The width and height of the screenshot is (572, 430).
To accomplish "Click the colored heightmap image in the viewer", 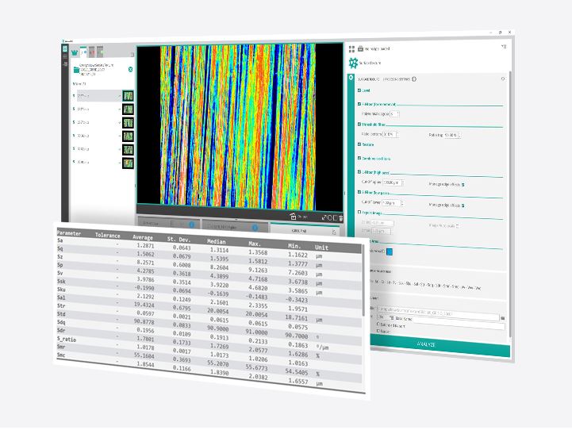I will (x=238, y=126).
